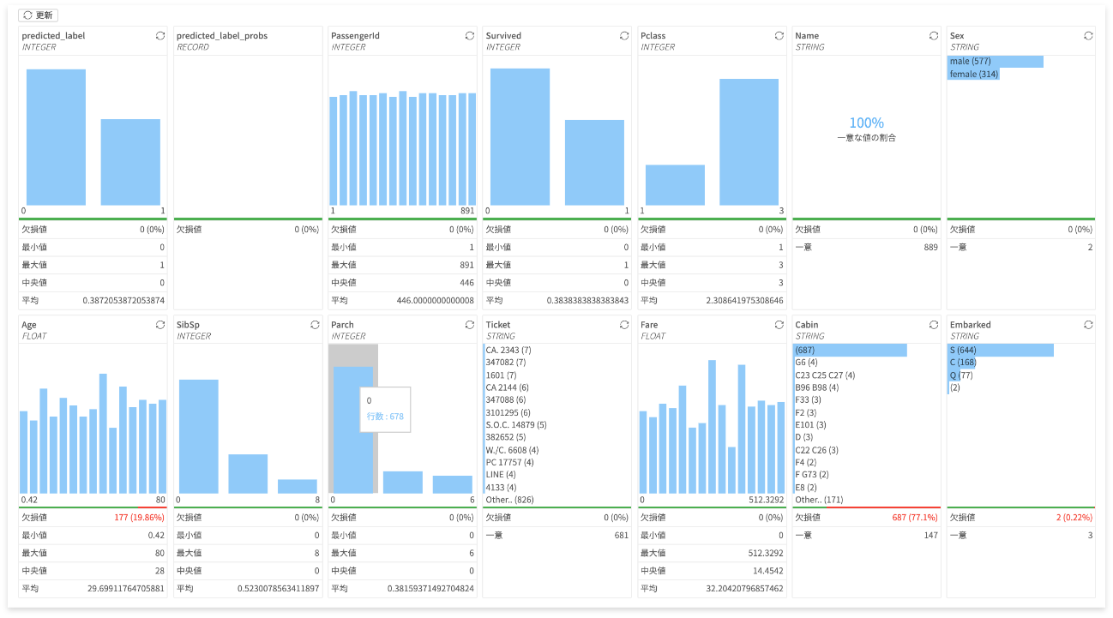
Task: Select the S (644) bar in Embarked
Action: 1000,351
